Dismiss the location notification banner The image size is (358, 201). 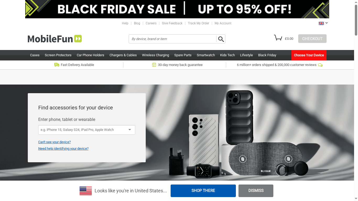pyautogui.click(x=256, y=191)
